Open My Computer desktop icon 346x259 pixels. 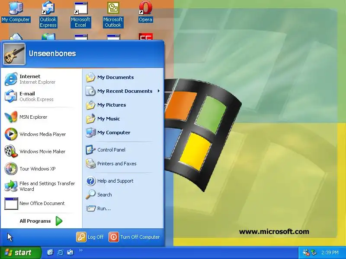[x=16, y=12]
